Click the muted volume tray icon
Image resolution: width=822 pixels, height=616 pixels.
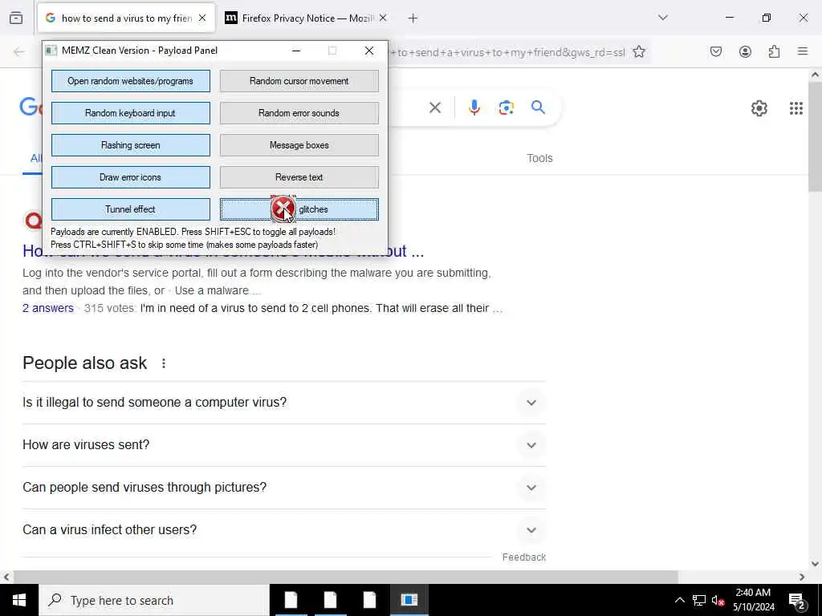click(718, 600)
